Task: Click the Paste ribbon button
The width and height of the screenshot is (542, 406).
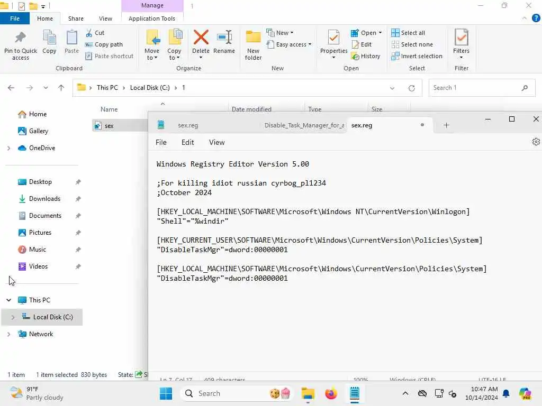Action: [x=71, y=42]
